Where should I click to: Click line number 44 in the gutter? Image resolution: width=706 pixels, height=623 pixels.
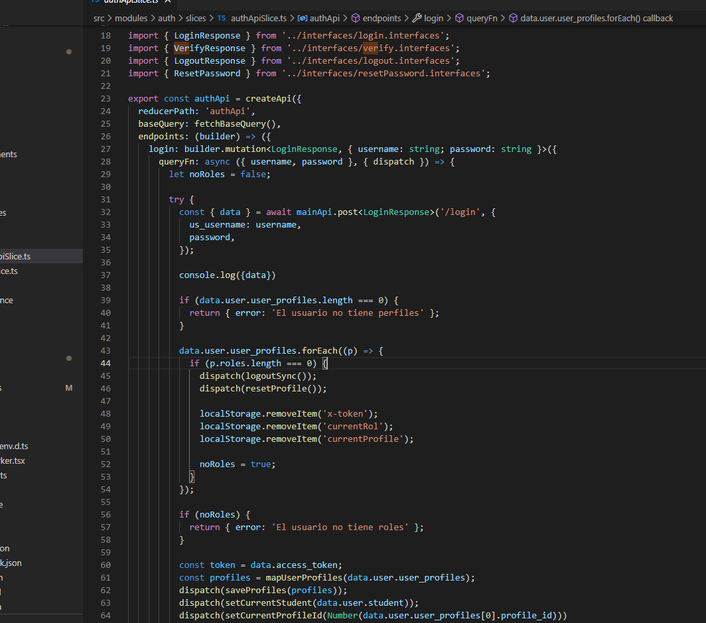106,363
